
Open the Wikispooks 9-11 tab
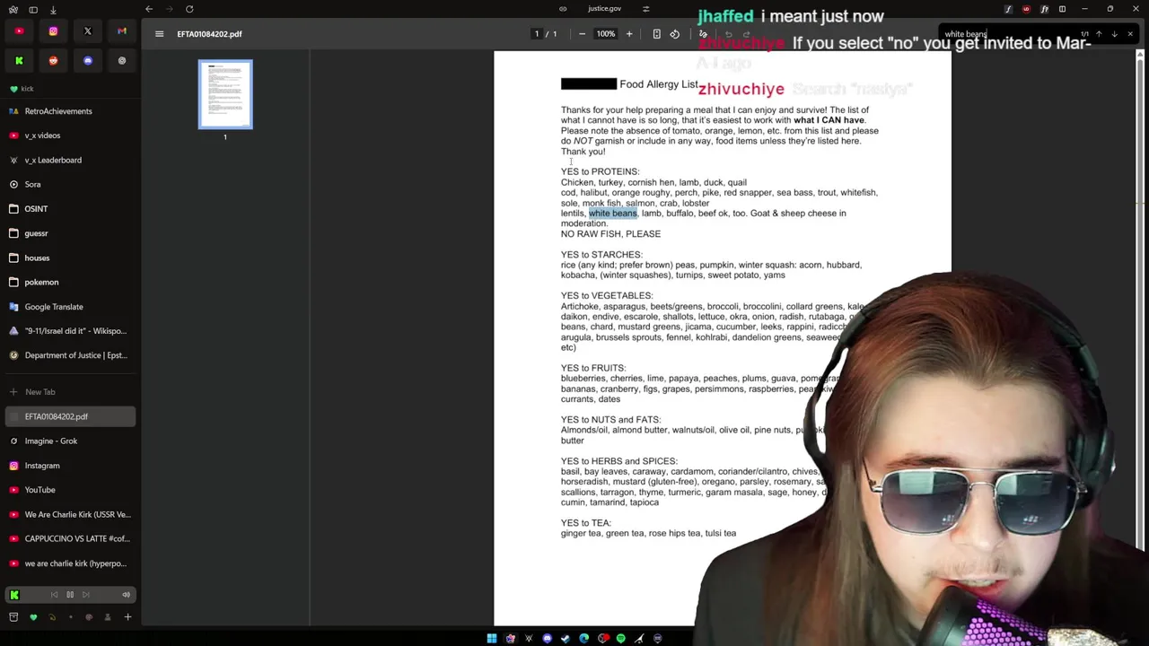pos(70,331)
